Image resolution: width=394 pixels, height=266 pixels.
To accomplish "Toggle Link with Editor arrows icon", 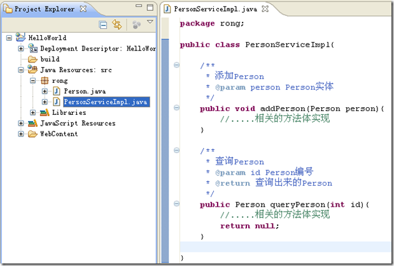I will point(116,25).
